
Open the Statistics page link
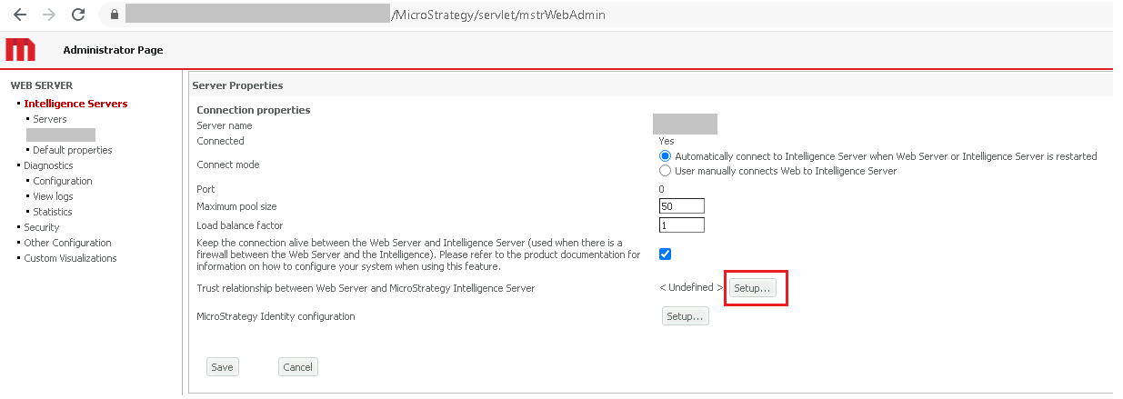(53, 212)
